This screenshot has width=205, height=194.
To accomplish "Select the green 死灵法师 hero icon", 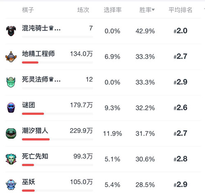I will (11, 82).
